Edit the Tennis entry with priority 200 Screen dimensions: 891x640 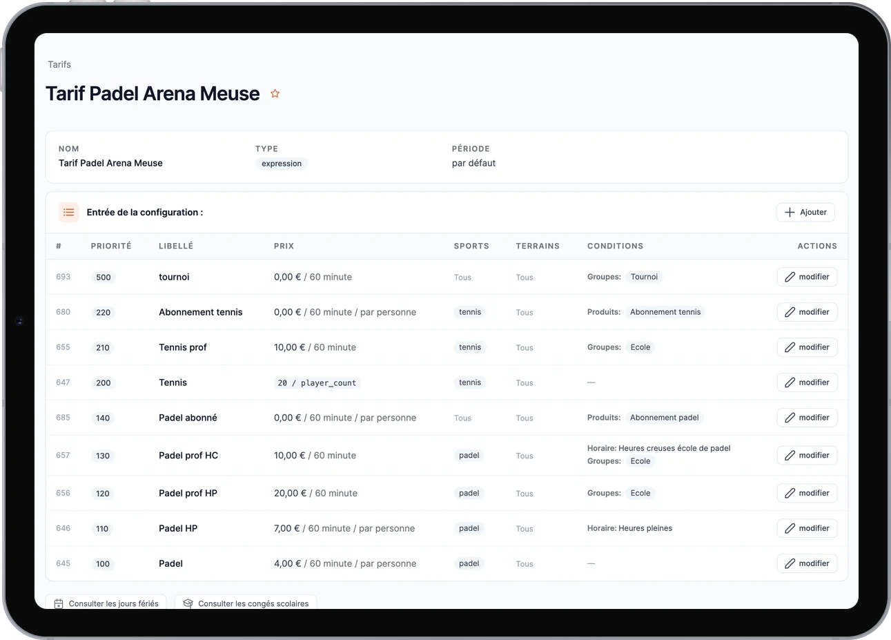pos(807,382)
